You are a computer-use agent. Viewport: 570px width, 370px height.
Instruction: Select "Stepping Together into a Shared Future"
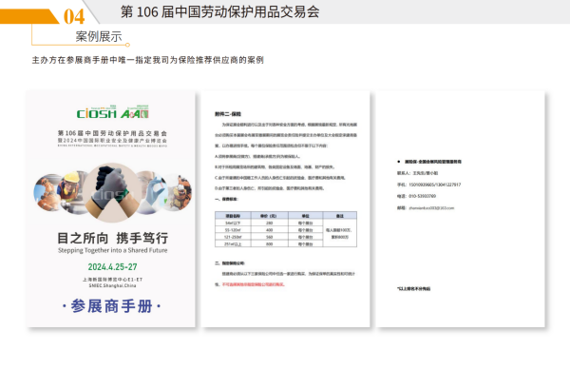(113, 250)
